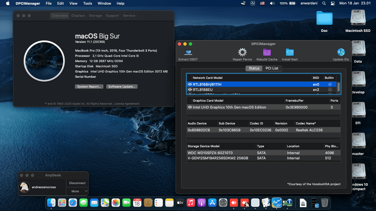Switch to PCI List tab
This screenshot has width=376, height=211.
(x=272, y=68)
